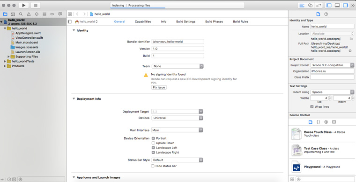
Task: Open the Build Rules tab
Action: (x=241, y=22)
